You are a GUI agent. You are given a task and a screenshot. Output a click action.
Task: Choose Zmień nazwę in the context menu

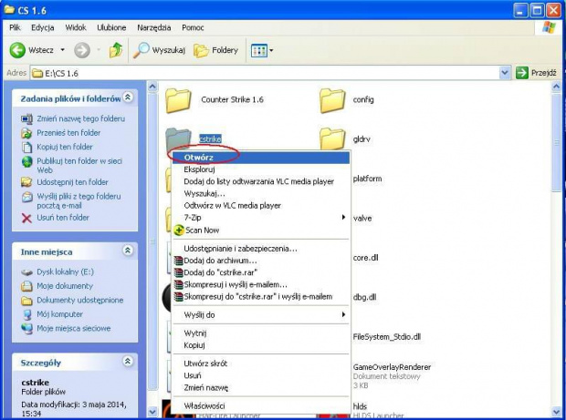(x=260, y=387)
